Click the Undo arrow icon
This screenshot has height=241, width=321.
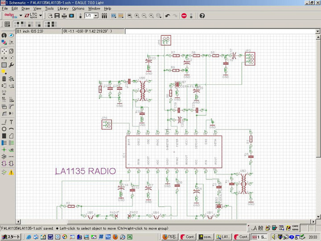(x=168, y=16)
